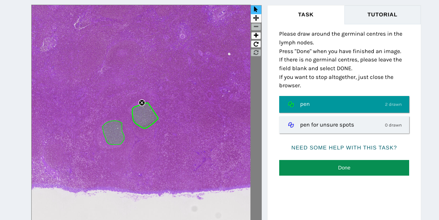Open the TUTORIAL tab

click(x=382, y=15)
